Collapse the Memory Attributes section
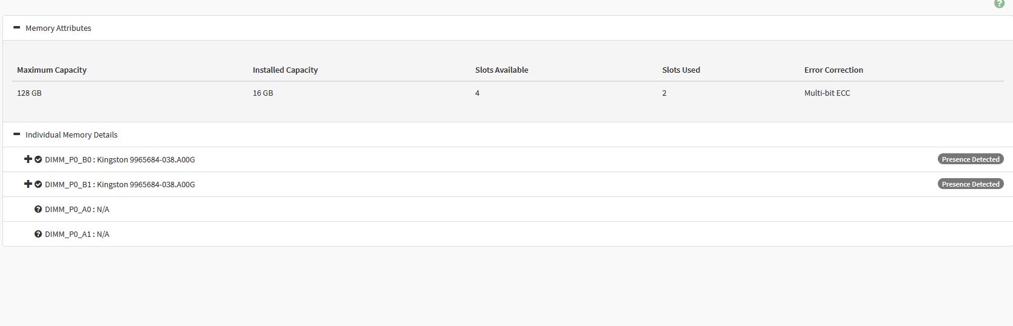1013x326 pixels. click(x=16, y=28)
